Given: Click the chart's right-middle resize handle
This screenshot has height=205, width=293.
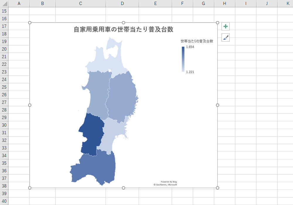Looking at the screenshot, I should 217,105.
